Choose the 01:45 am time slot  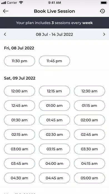(x=54, y=120)
